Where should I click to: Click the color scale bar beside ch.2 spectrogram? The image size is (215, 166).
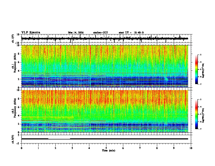196,114
